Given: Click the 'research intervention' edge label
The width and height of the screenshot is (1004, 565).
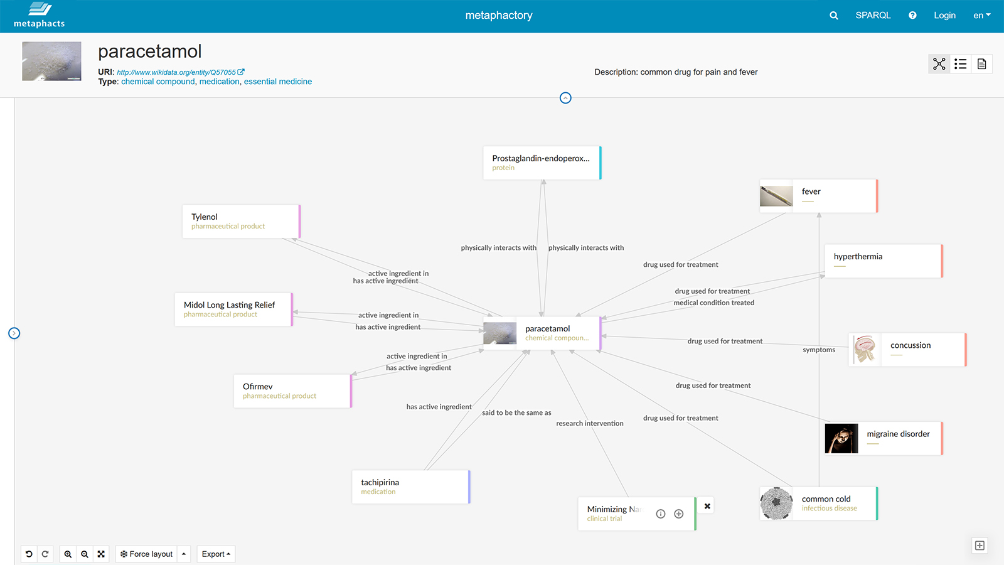Looking at the screenshot, I should click(x=590, y=424).
